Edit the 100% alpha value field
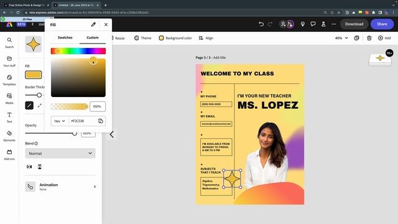This screenshot has height=224, width=398. click(x=98, y=106)
